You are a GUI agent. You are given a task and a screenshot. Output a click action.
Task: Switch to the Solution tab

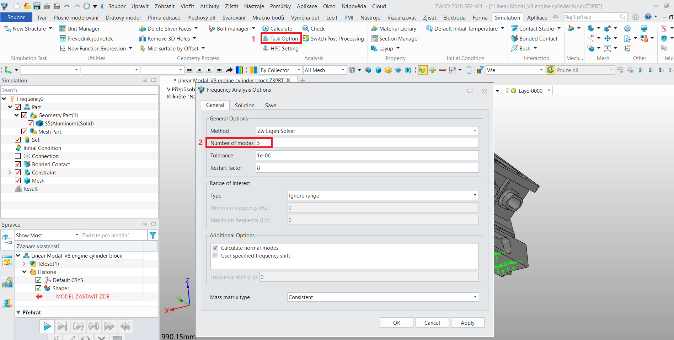(245, 105)
